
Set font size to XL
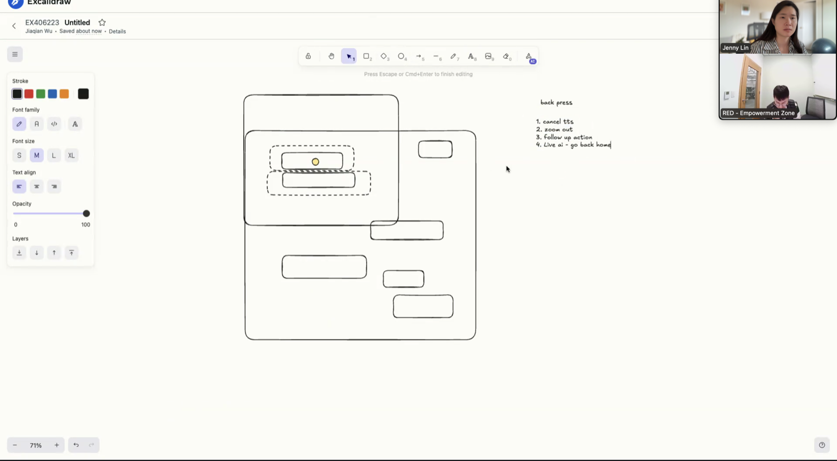(x=72, y=155)
